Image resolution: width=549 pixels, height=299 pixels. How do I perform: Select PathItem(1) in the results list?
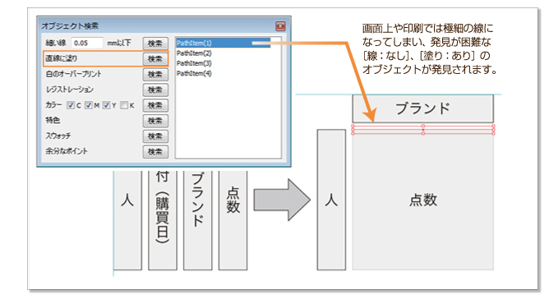tap(223, 43)
